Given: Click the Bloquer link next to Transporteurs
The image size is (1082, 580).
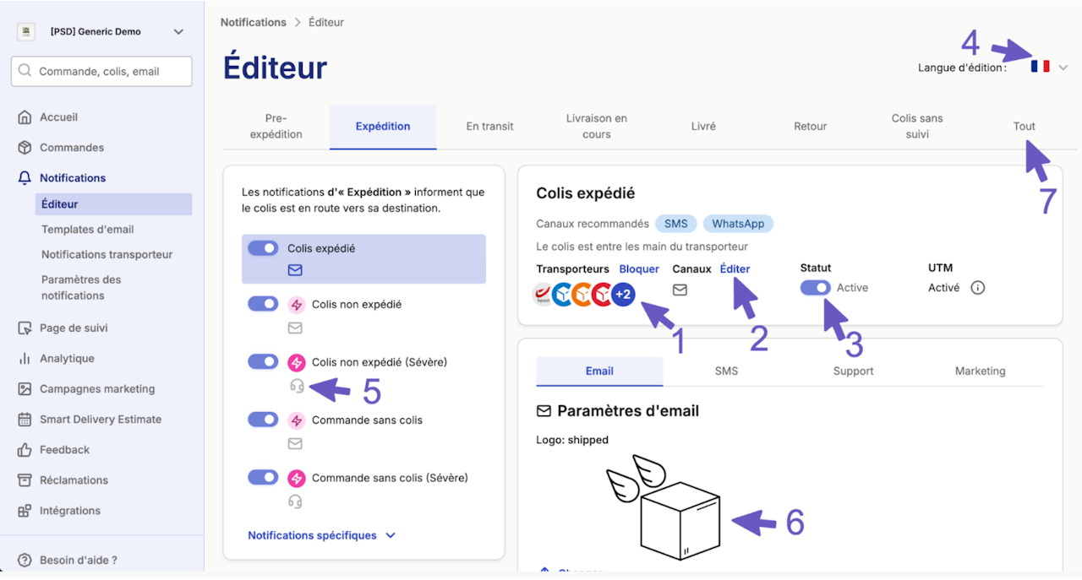Looking at the screenshot, I should [639, 268].
